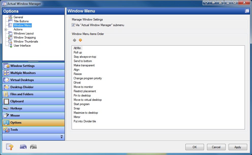The image size is (252, 155).
Task: Click the Desktop Divider section icon
Action: [x=6, y=87]
